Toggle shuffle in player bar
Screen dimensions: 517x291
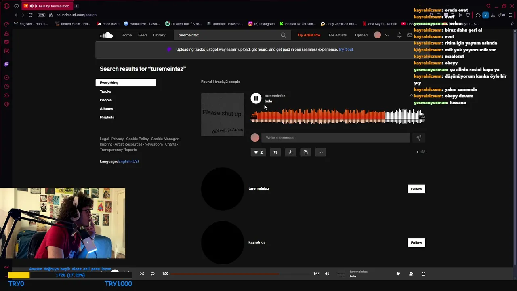(x=142, y=274)
